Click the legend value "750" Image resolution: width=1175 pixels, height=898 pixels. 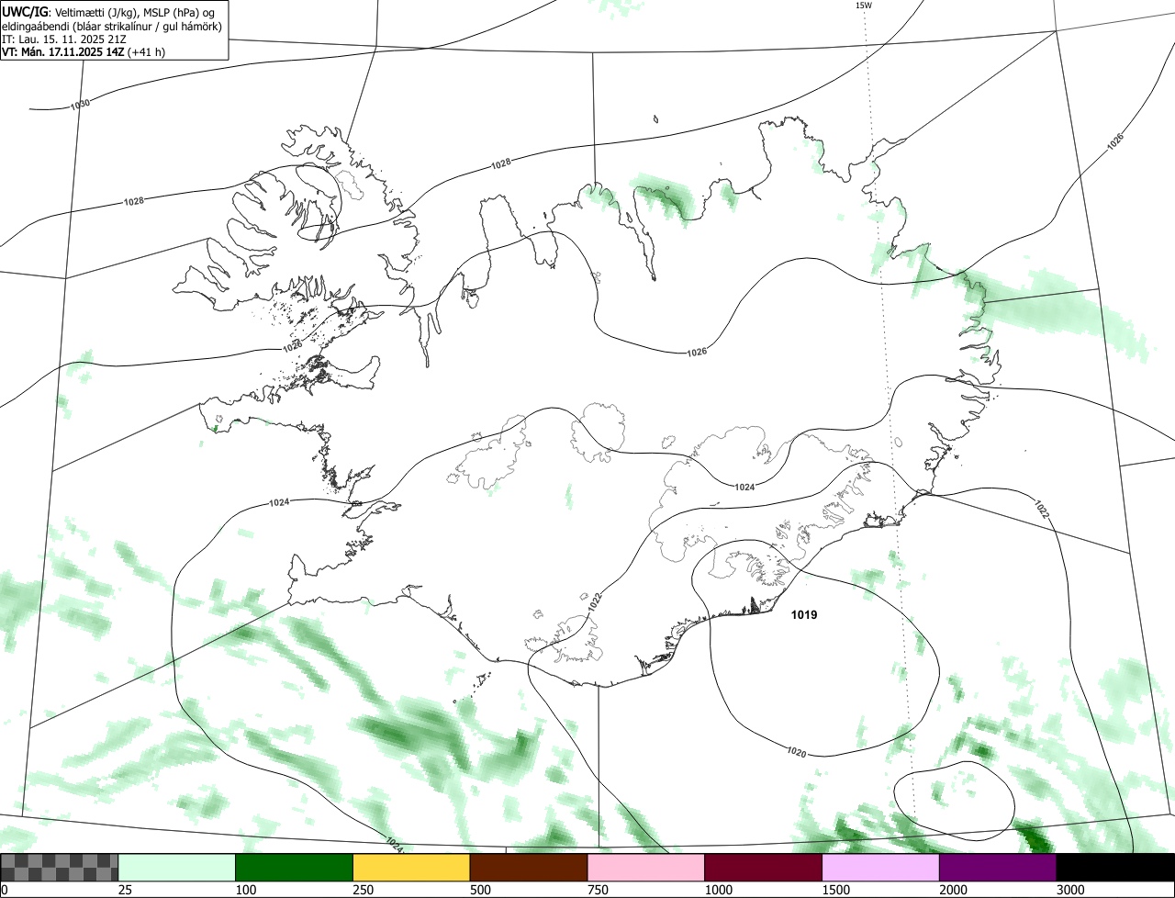(599, 890)
